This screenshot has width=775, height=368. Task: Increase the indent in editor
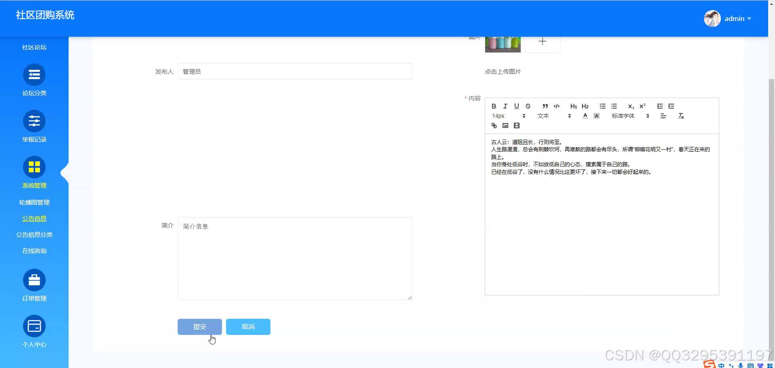671,106
